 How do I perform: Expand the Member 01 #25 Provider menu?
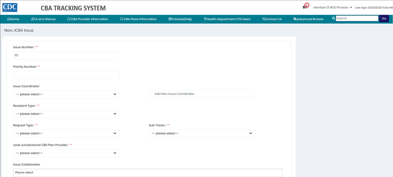tap(333, 8)
